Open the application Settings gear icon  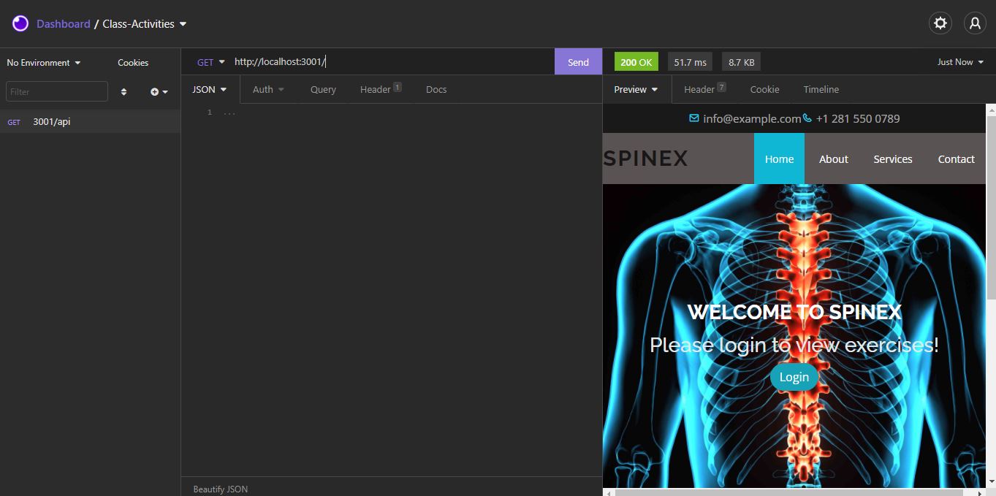point(940,23)
